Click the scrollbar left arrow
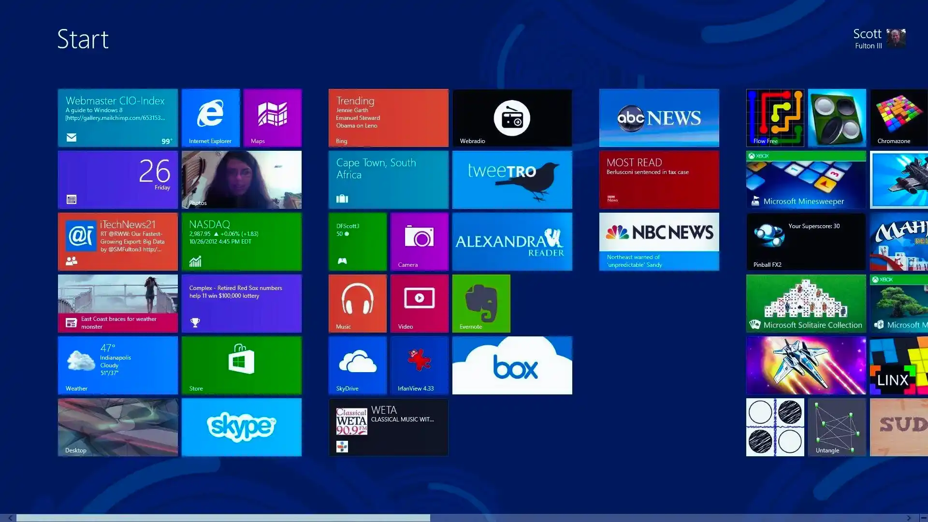Screen dimensions: 928x522 (10, 518)
